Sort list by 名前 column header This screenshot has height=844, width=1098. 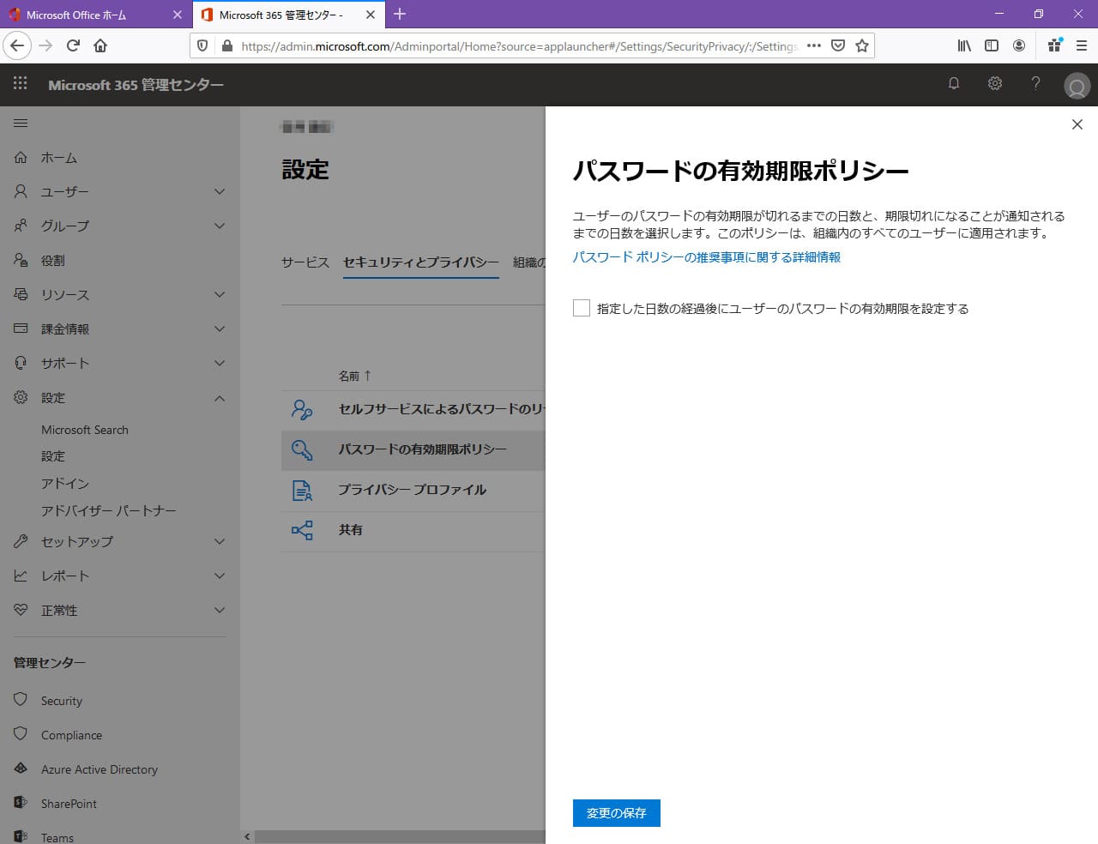tap(354, 376)
